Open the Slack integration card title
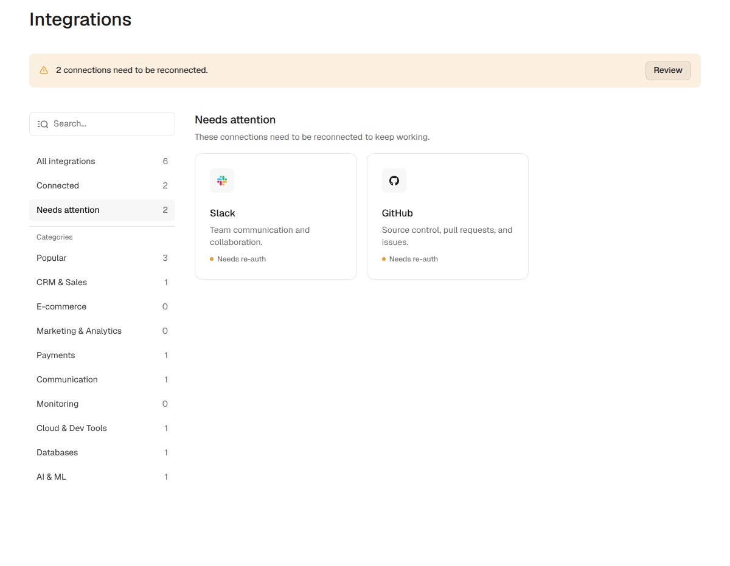 click(223, 213)
